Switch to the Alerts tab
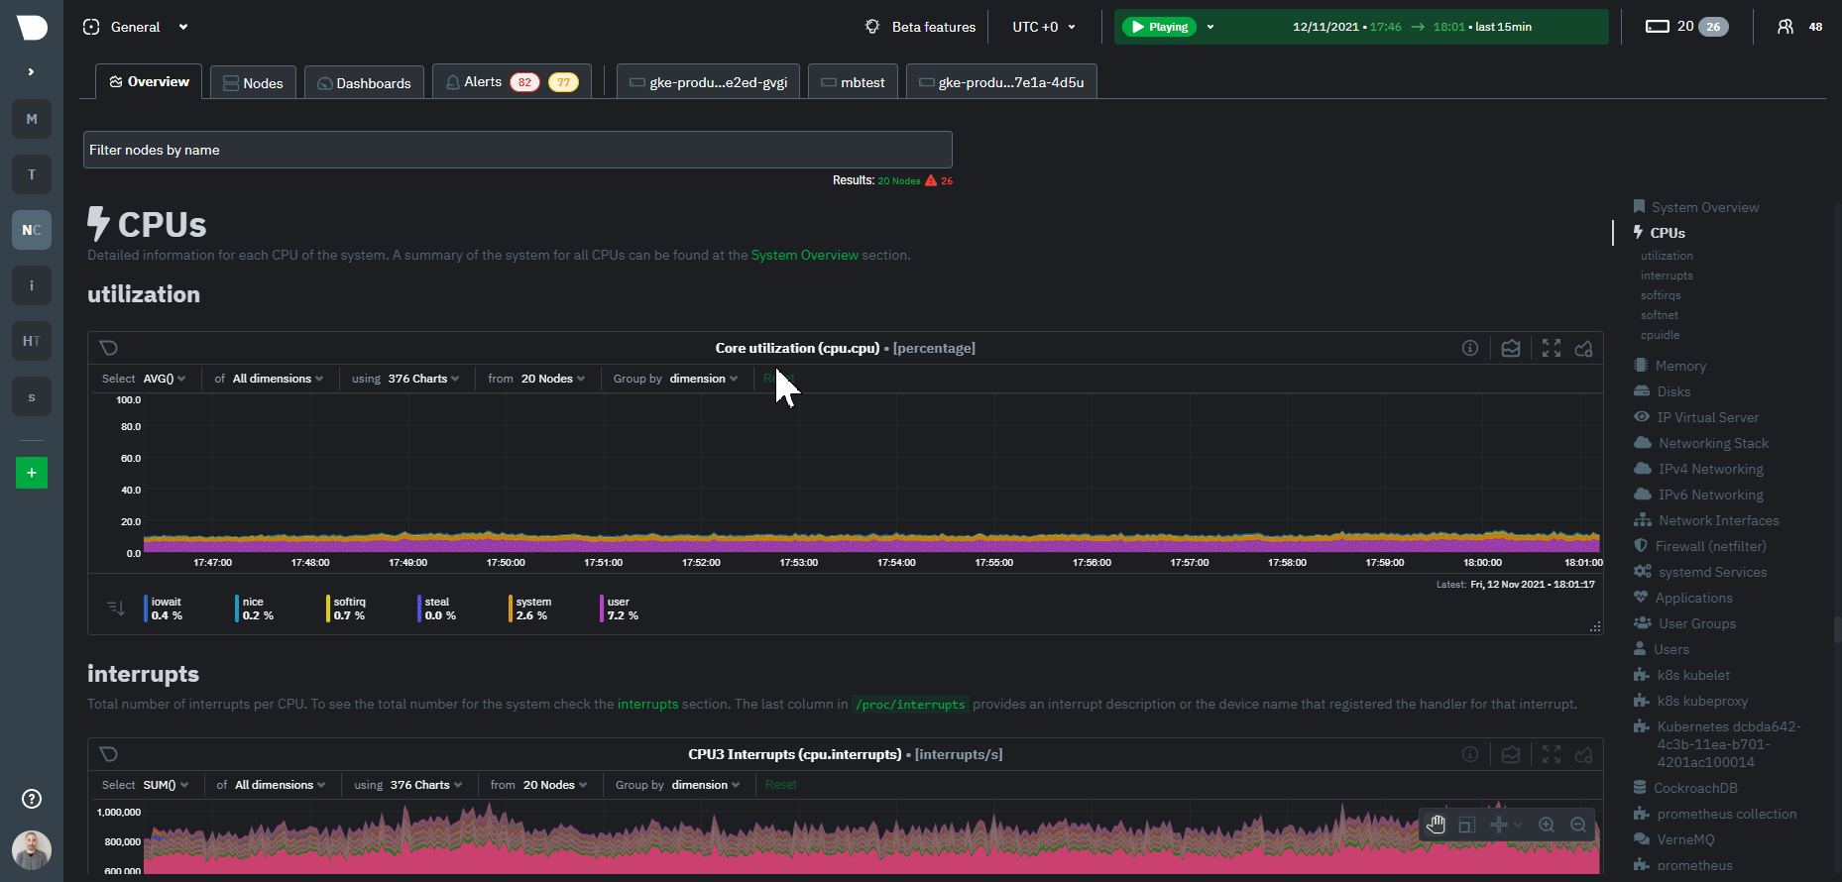Image resolution: width=1842 pixels, height=882 pixels. [512, 81]
